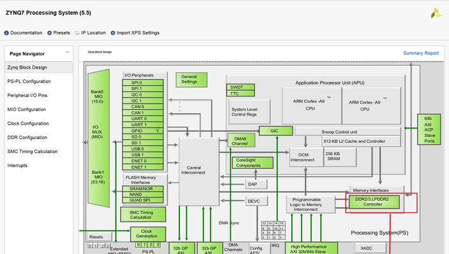Click the Clock Generation block

click(148, 233)
